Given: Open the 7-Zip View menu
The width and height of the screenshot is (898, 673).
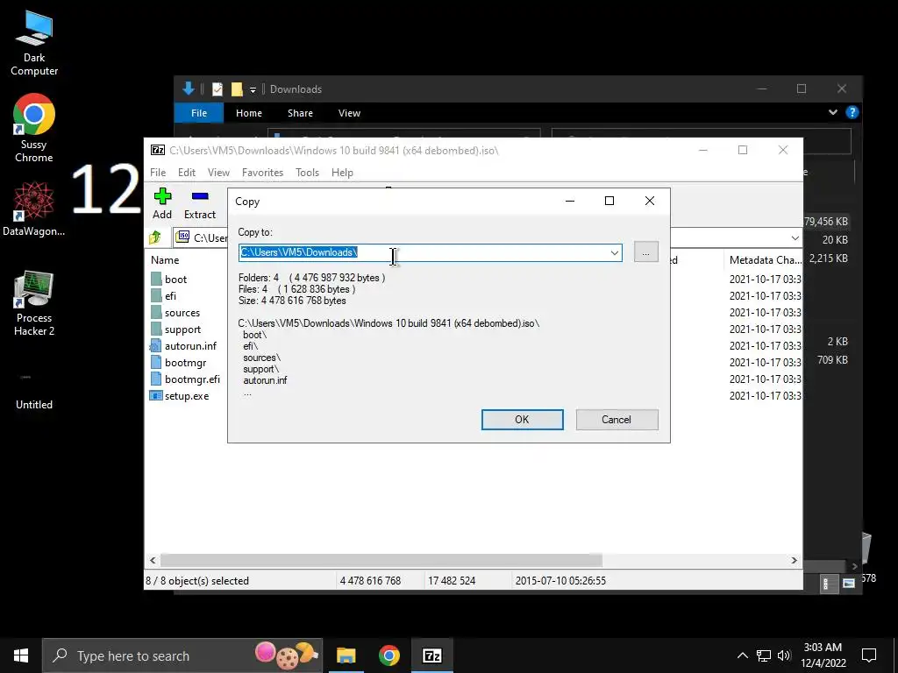Looking at the screenshot, I should 218,173.
